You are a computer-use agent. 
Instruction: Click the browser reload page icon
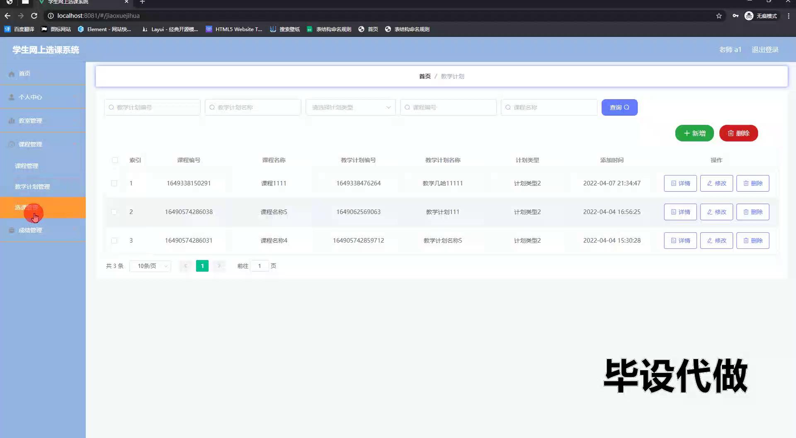pos(34,16)
